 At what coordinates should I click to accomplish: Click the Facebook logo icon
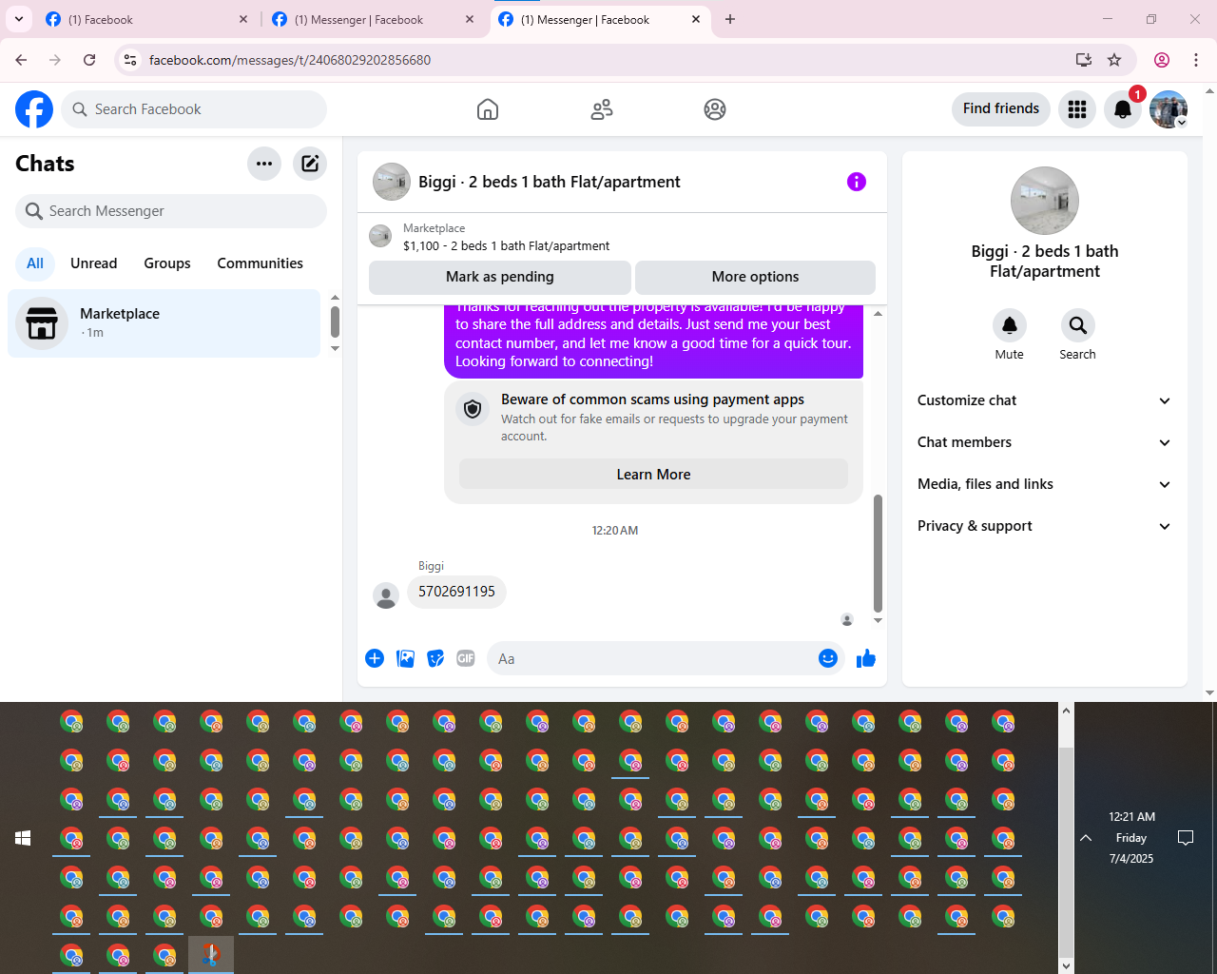(34, 109)
